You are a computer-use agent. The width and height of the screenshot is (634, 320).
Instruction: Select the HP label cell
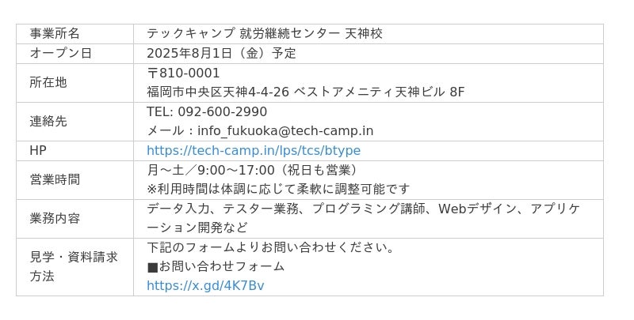click(x=74, y=151)
